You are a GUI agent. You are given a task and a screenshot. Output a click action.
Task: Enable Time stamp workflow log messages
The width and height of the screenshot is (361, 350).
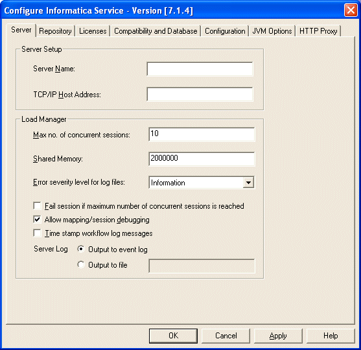[x=37, y=233]
